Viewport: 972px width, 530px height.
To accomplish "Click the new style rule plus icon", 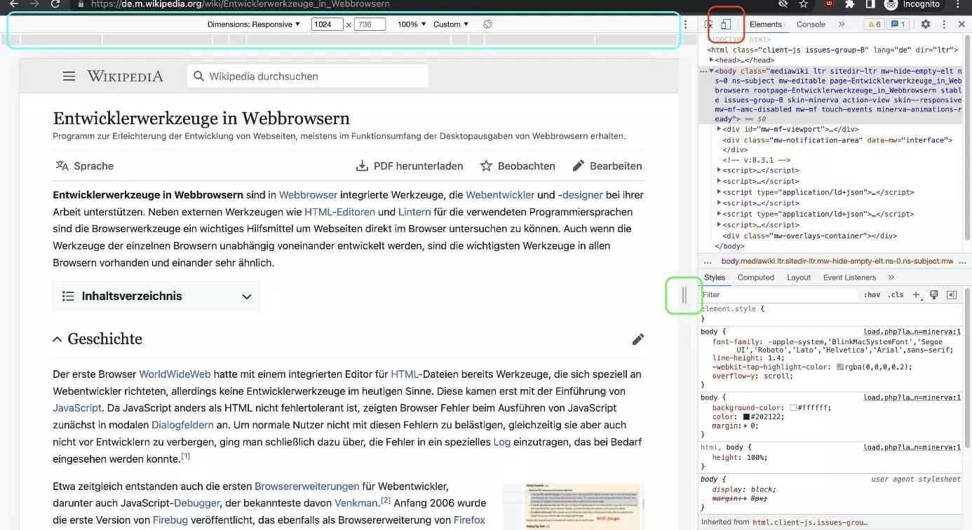I will coord(917,295).
